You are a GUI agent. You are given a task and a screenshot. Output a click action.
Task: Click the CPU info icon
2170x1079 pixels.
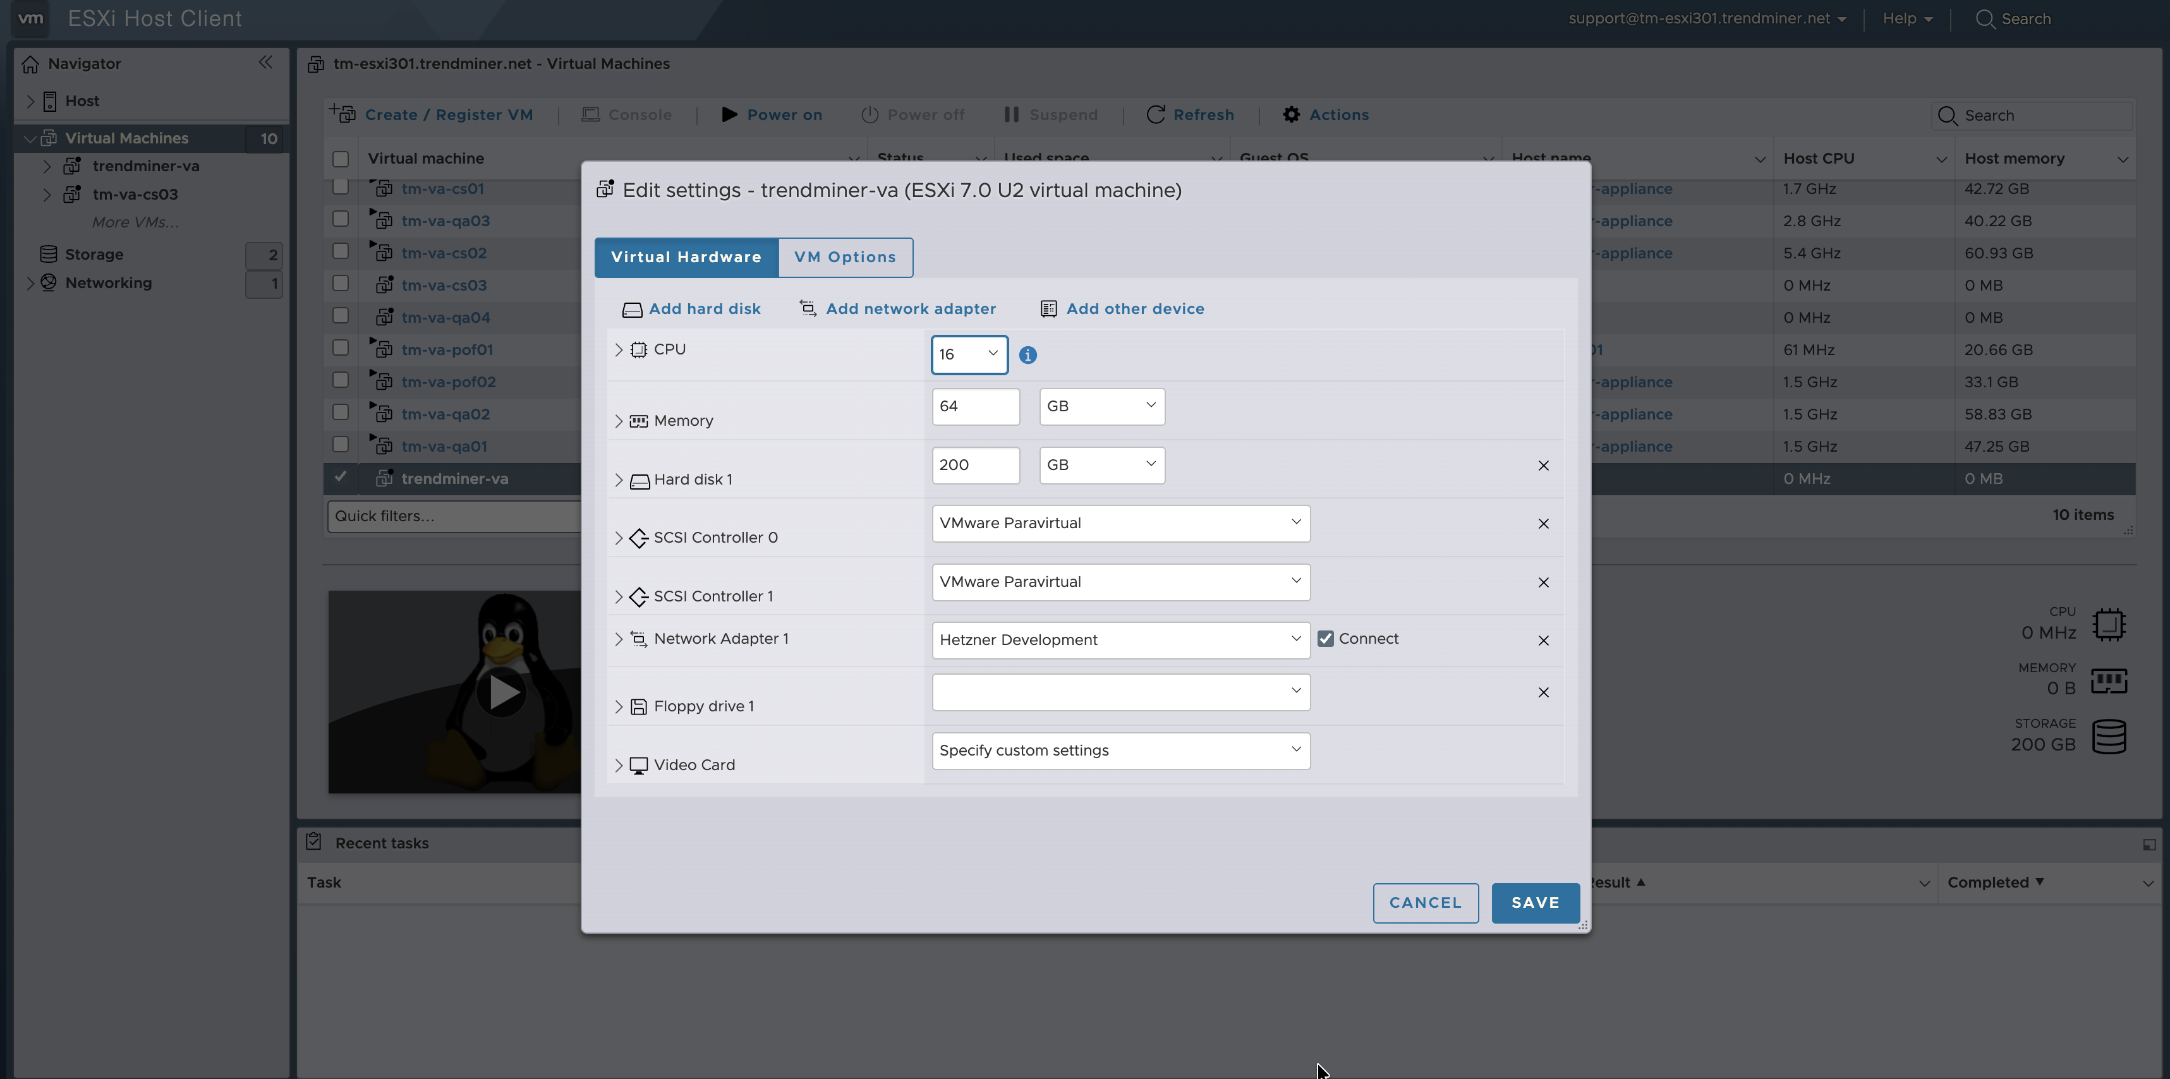[x=1027, y=356]
